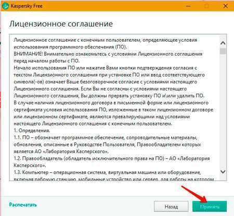This screenshot has height=216, width=234.
Task: Click the Kaspersky Free title text
Action: [x=27, y=6]
